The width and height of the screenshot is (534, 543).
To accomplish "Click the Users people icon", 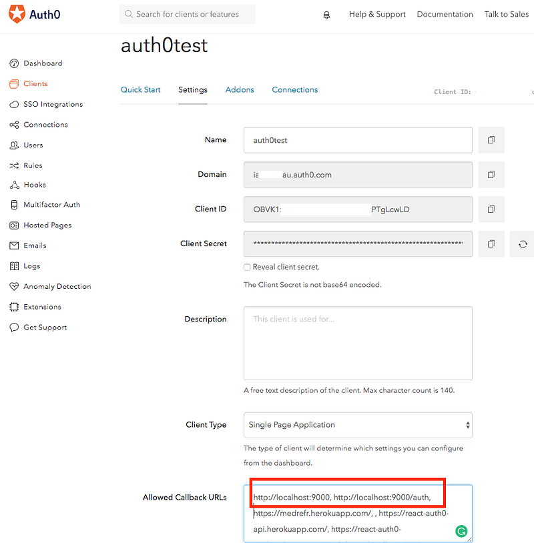I will 14,145.
